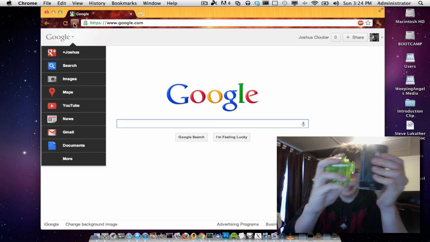
Task: Open the volume menu bar icon
Action: [336, 3]
